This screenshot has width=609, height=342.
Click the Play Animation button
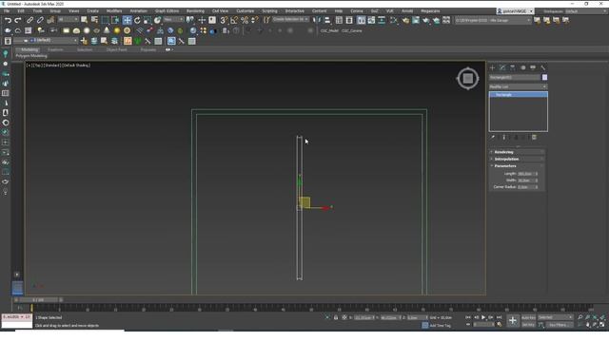point(483,317)
